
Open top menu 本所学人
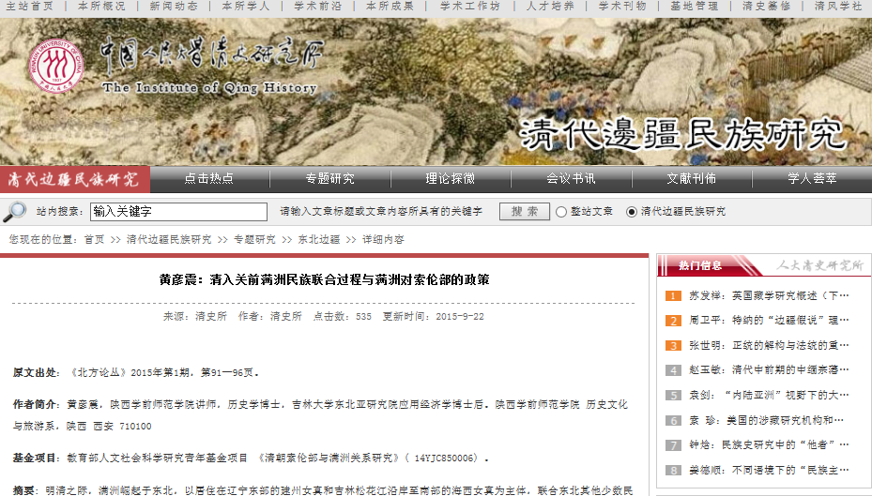coord(246,7)
